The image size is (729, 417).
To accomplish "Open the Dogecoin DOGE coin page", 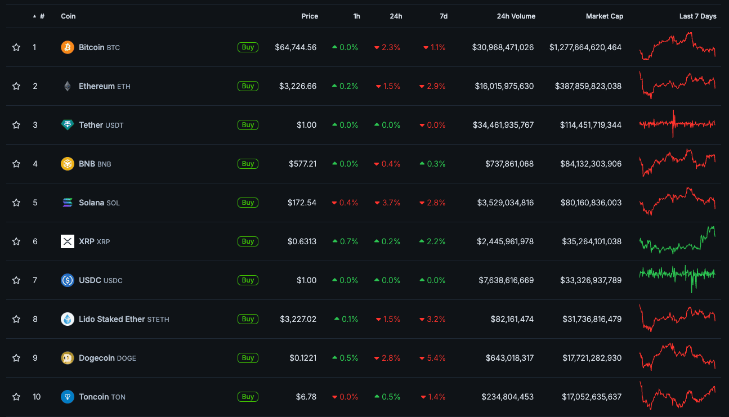I will pos(108,358).
